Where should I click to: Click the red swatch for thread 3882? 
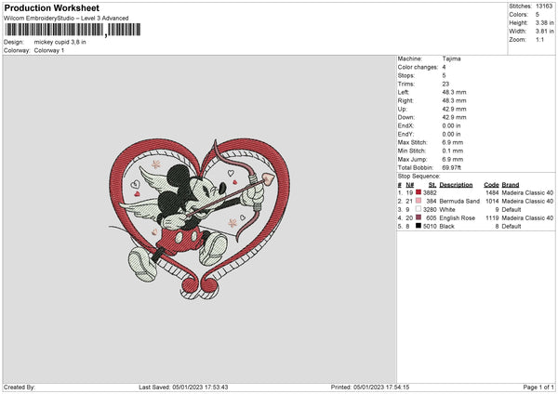pyautogui.click(x=418, y=192)
